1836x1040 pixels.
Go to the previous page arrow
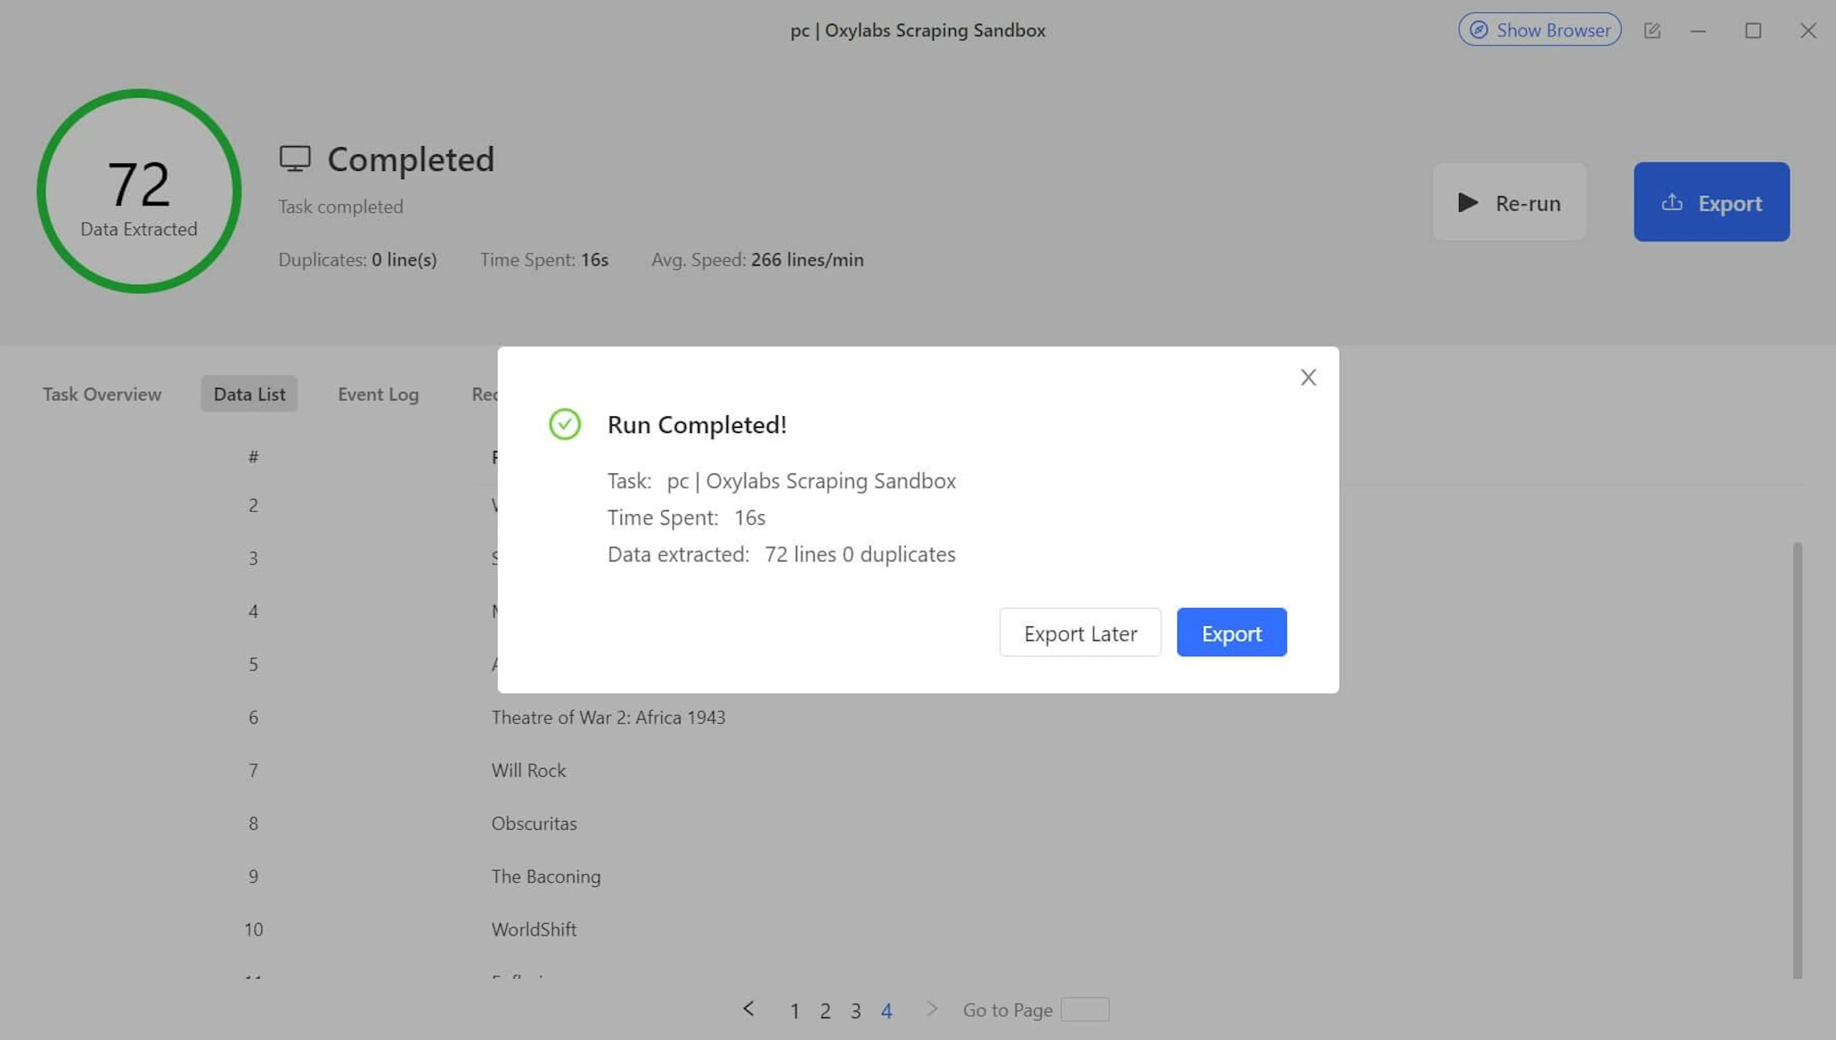(x=748, y=1009)
